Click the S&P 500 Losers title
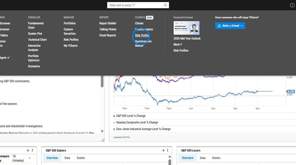296x165 pixels. [x=191, y=150]
